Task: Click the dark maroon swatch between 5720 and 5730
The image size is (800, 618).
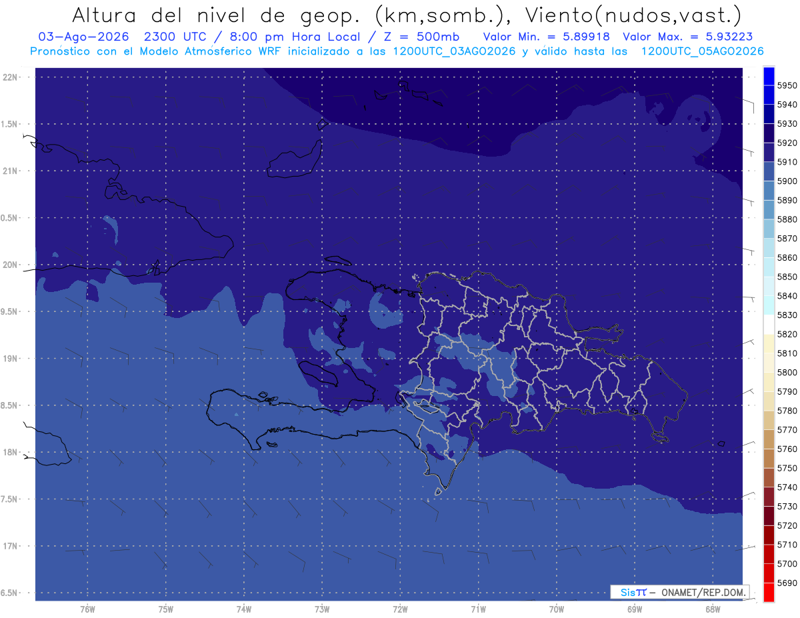Action: 769,515
